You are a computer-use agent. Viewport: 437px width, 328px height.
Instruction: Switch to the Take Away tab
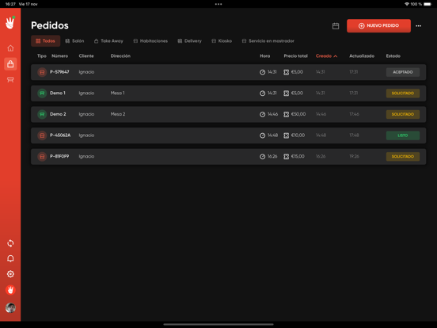click(108, 41)
